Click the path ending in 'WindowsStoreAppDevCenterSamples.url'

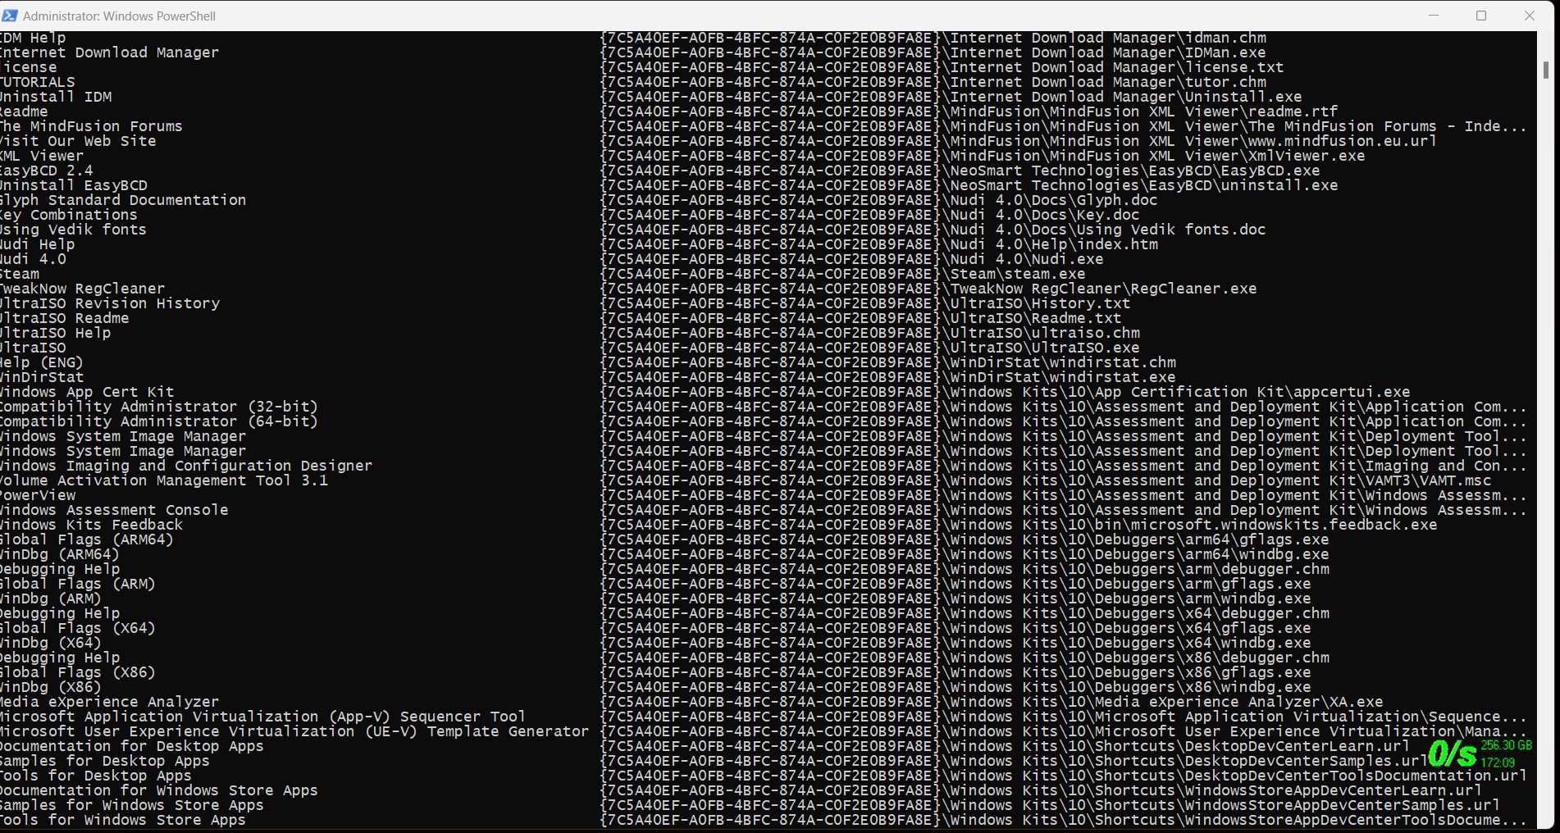coord(1051,805)
